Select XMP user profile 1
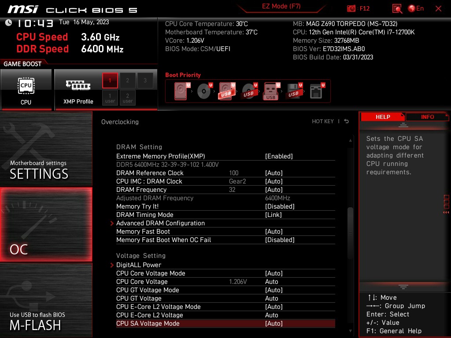The image size is (451, 338). (x=110, y=98)
